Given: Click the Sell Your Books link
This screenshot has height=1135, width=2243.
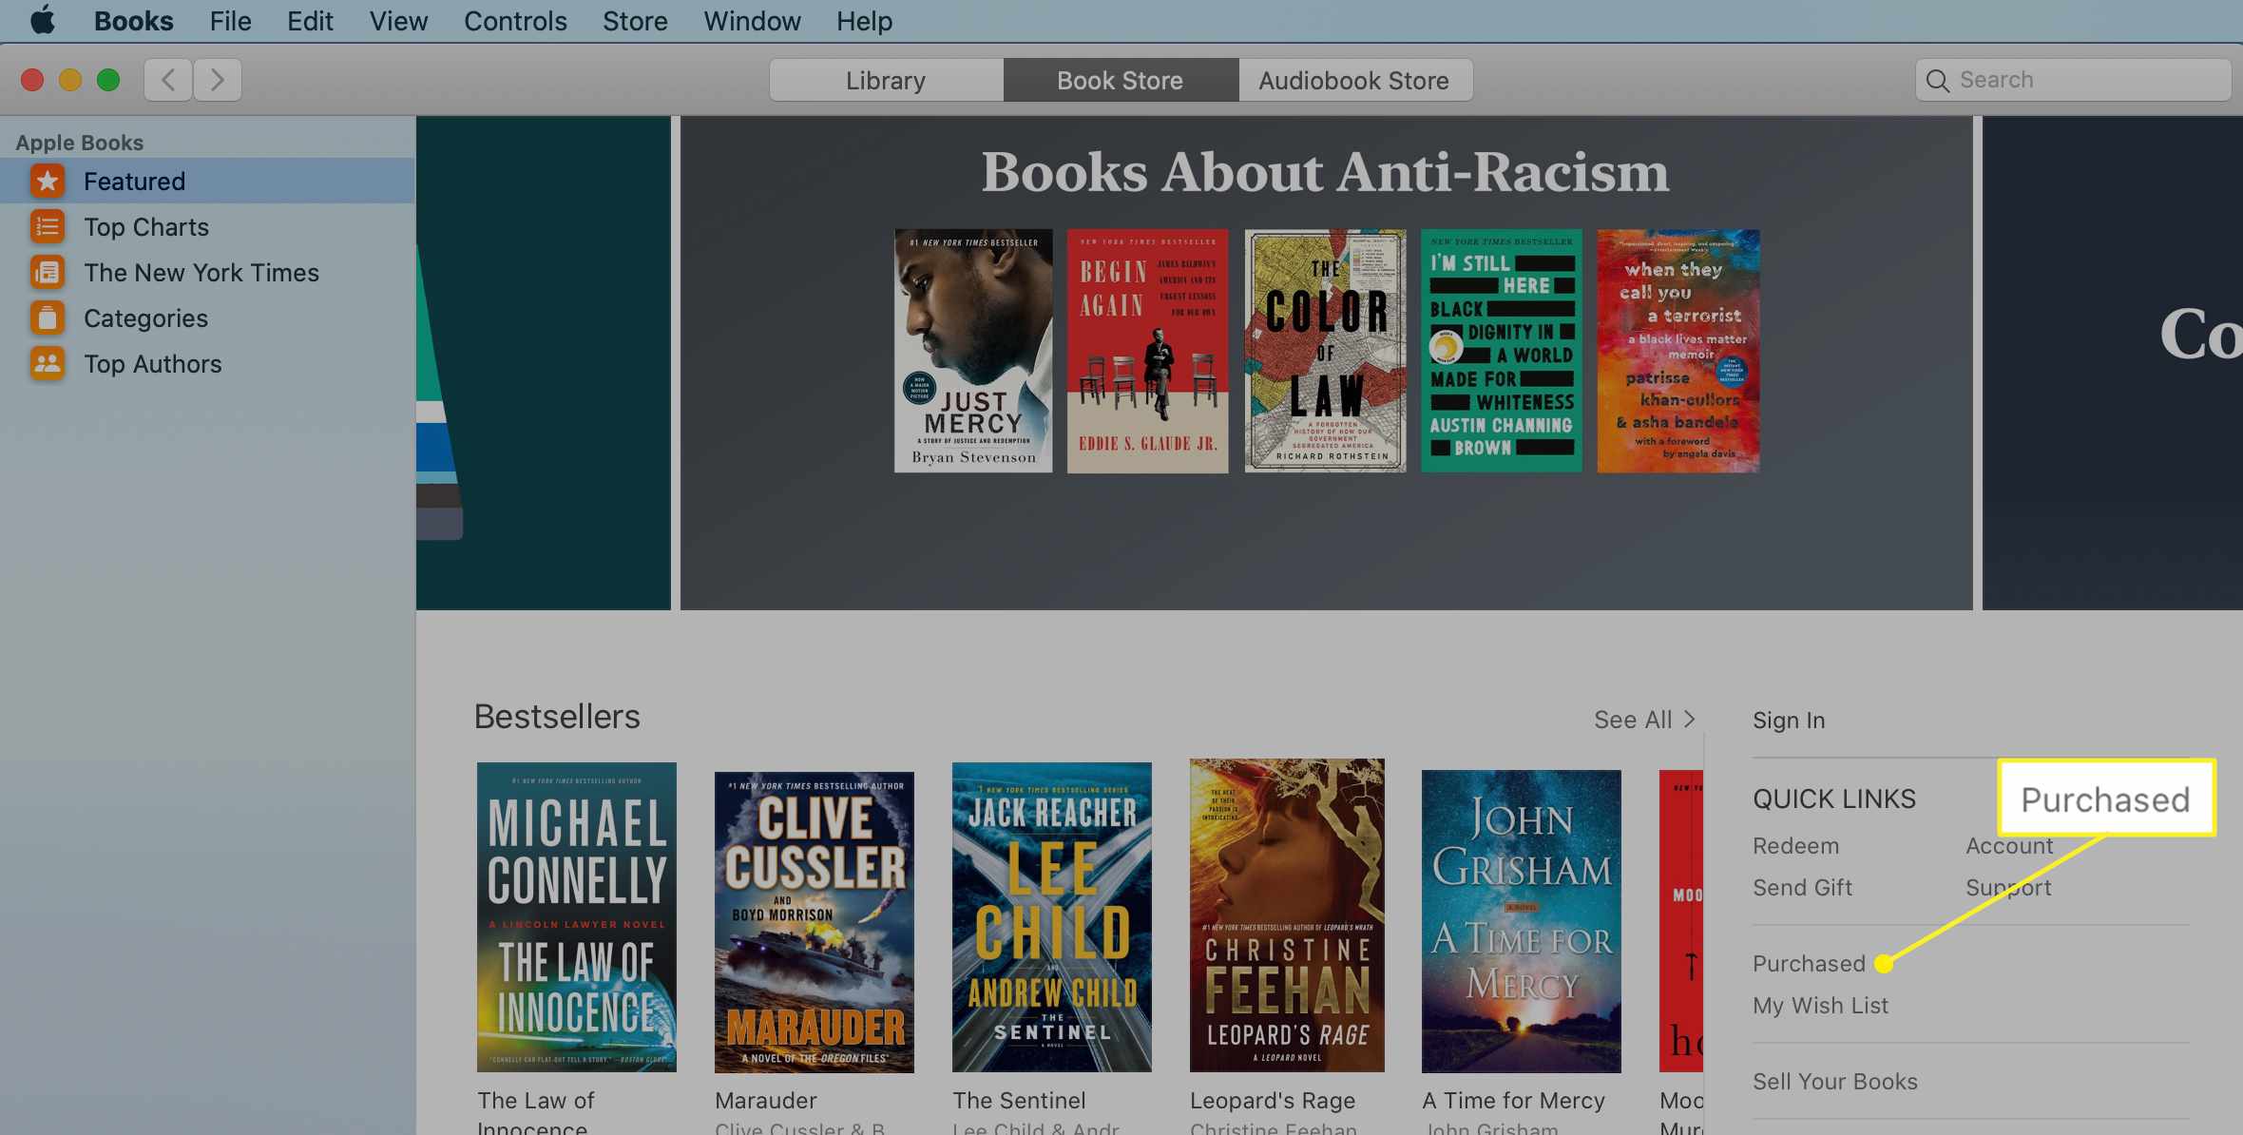Looking at the screenshot, I should point(1834,1081).
